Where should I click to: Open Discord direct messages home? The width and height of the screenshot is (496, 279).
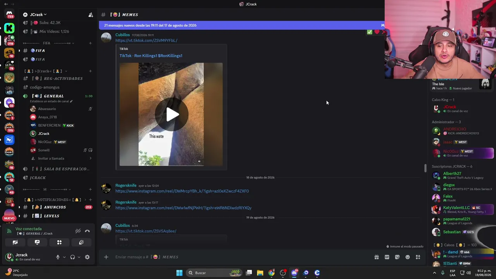point(9,15)
